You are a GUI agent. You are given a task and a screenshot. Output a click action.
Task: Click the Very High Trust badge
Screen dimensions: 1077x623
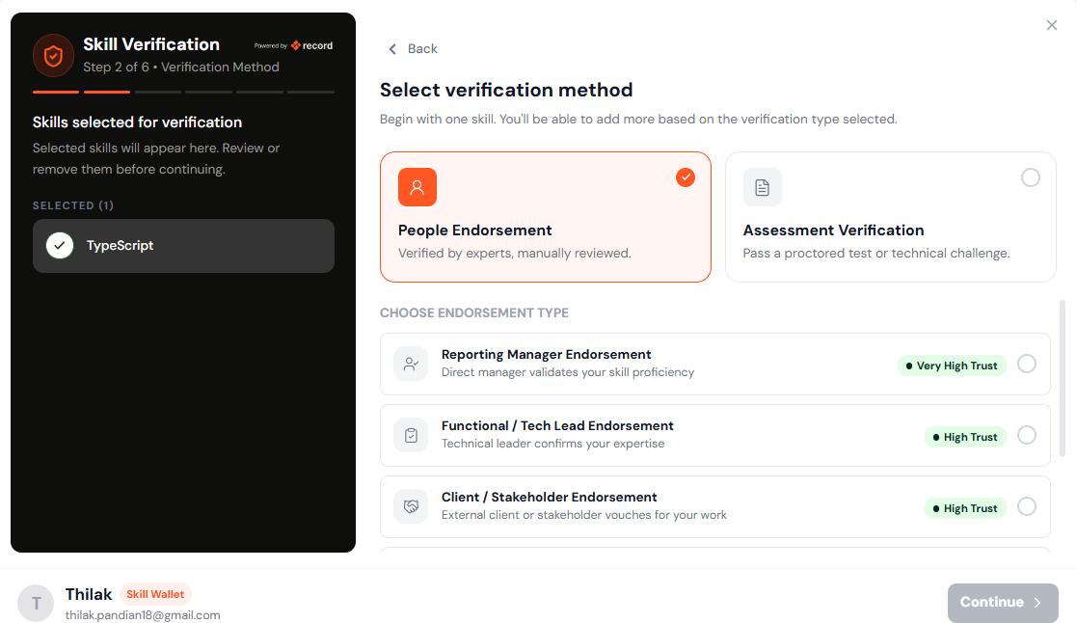point(952,366)
